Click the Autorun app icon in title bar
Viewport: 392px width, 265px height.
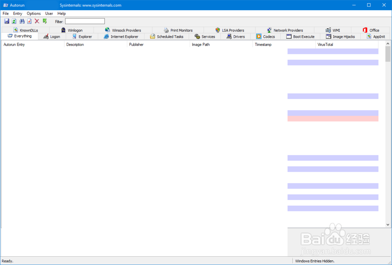(x=5, y=5)
